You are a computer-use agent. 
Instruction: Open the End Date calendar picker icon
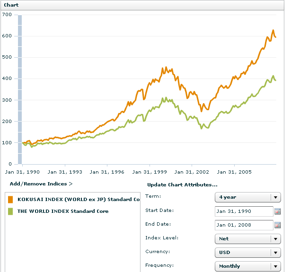tap(277, 225)
